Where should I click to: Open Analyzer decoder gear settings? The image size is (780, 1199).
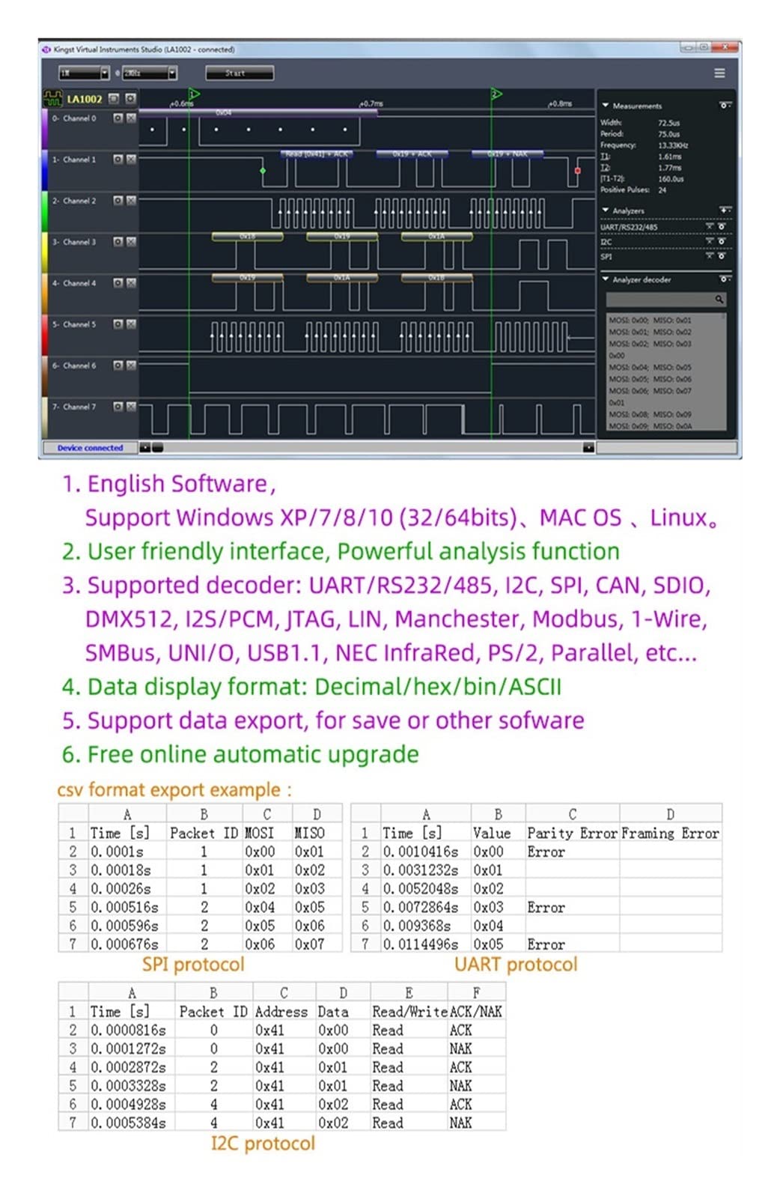[x=724, y=279]
